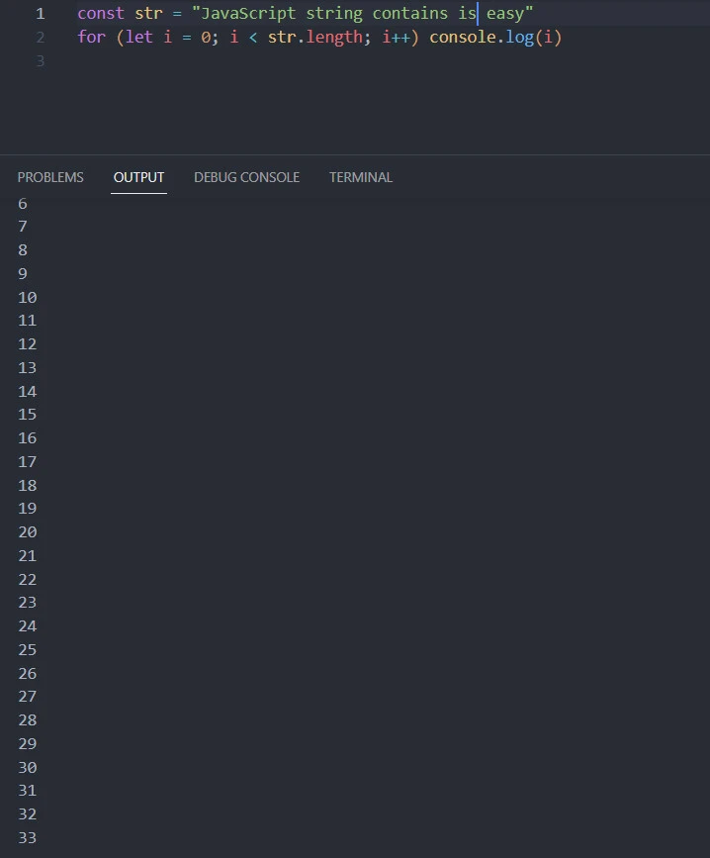Click line number 2 in the gutter

click(40, 38)
